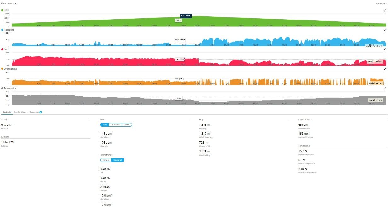Expand the Cykelkadens chart
The height and width of the screenshot is (207, 391).
(x=385, y=69)
